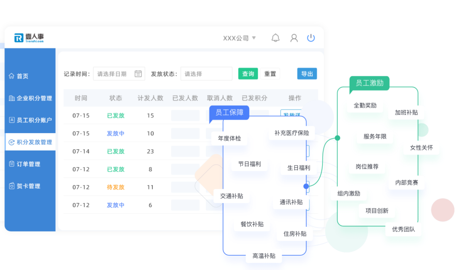Click the clipboard icon beside 订单管理
The width and height of the screenshot is (463, 270).
coord(12,164)
